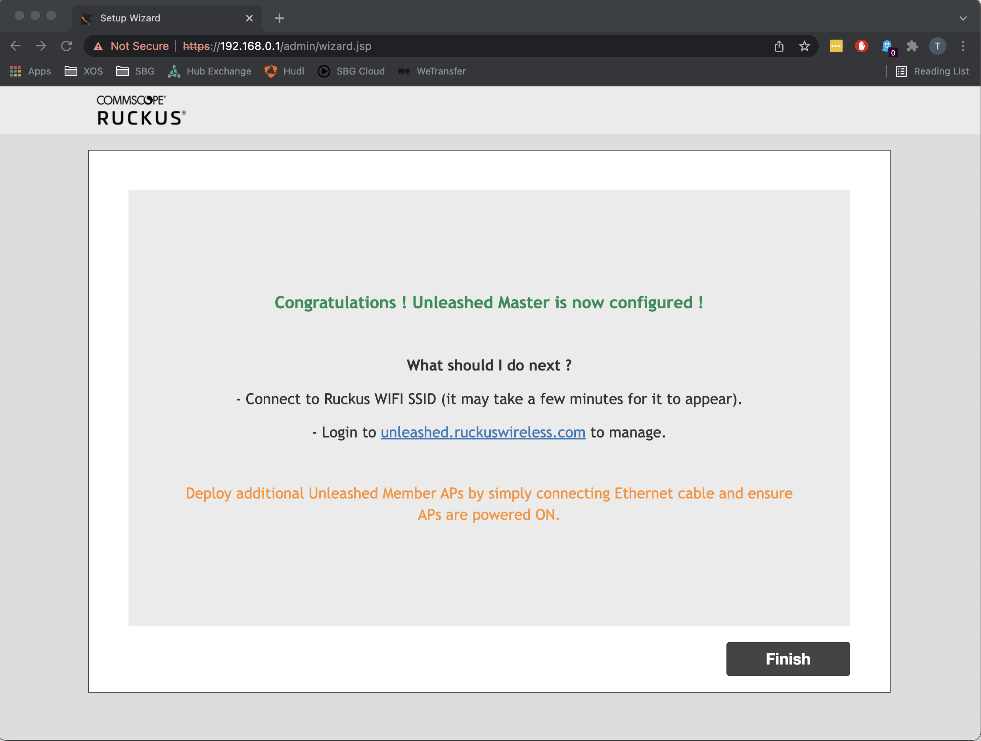This screenshot has height=741, width=981.
Task: Open Apps bookmark shortcut
Action: [30, 71]
